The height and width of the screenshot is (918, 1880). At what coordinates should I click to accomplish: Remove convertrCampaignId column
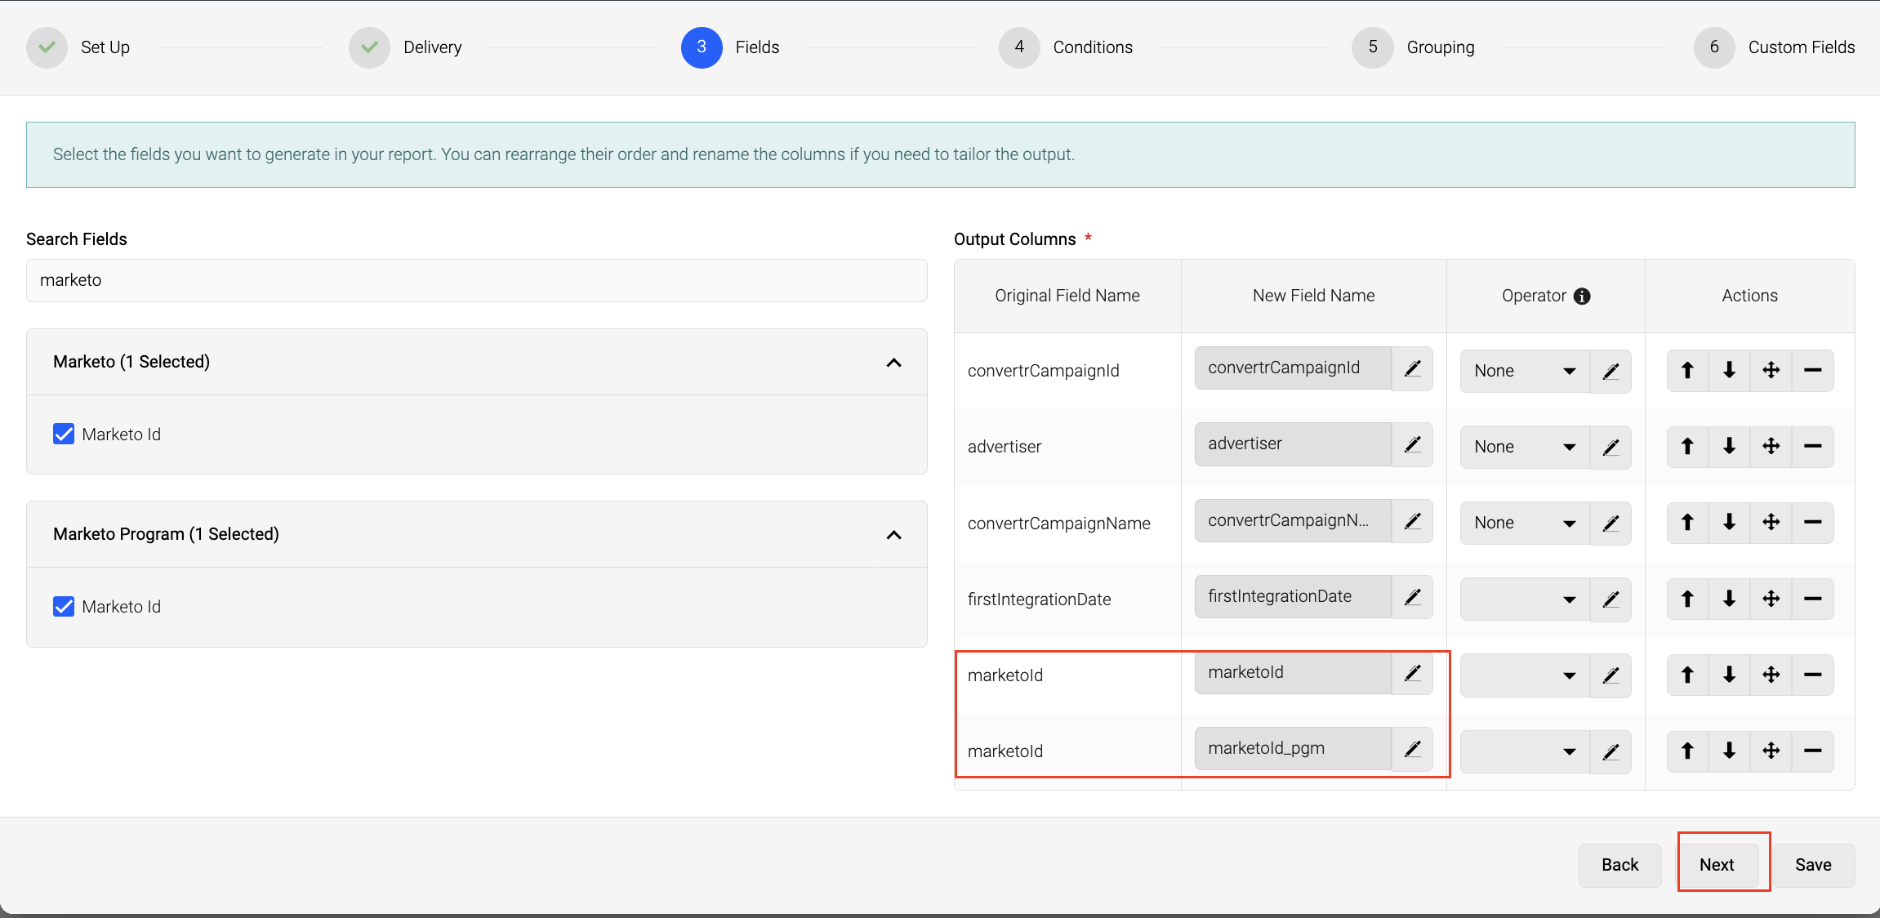(1813, 371)
